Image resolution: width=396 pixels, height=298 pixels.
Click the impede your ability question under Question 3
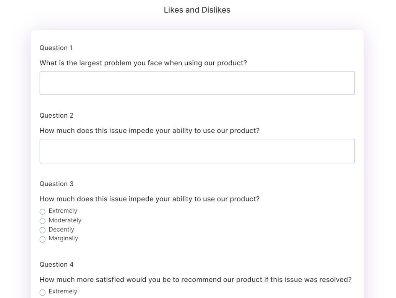[x=149, y=199]
